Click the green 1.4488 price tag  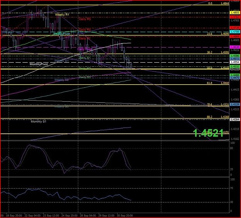tap(235, 75)
